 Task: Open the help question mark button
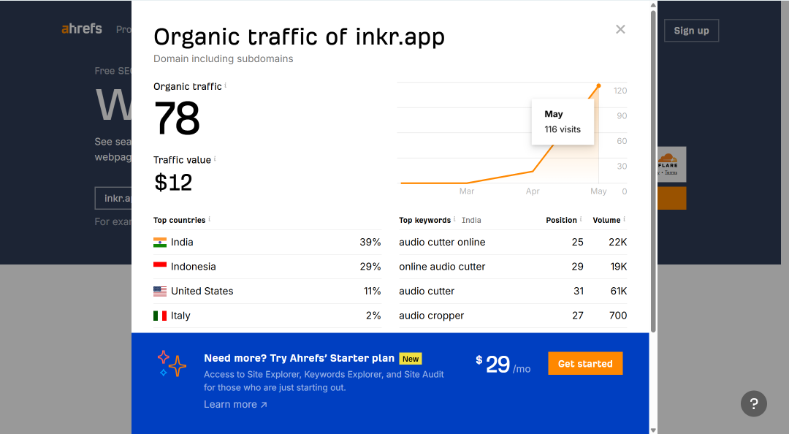pyautogui.click(x=754, y=404)
